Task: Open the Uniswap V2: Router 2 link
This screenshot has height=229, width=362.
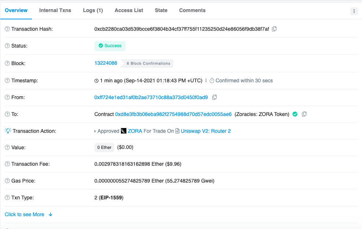Action: tap(206, 131)
